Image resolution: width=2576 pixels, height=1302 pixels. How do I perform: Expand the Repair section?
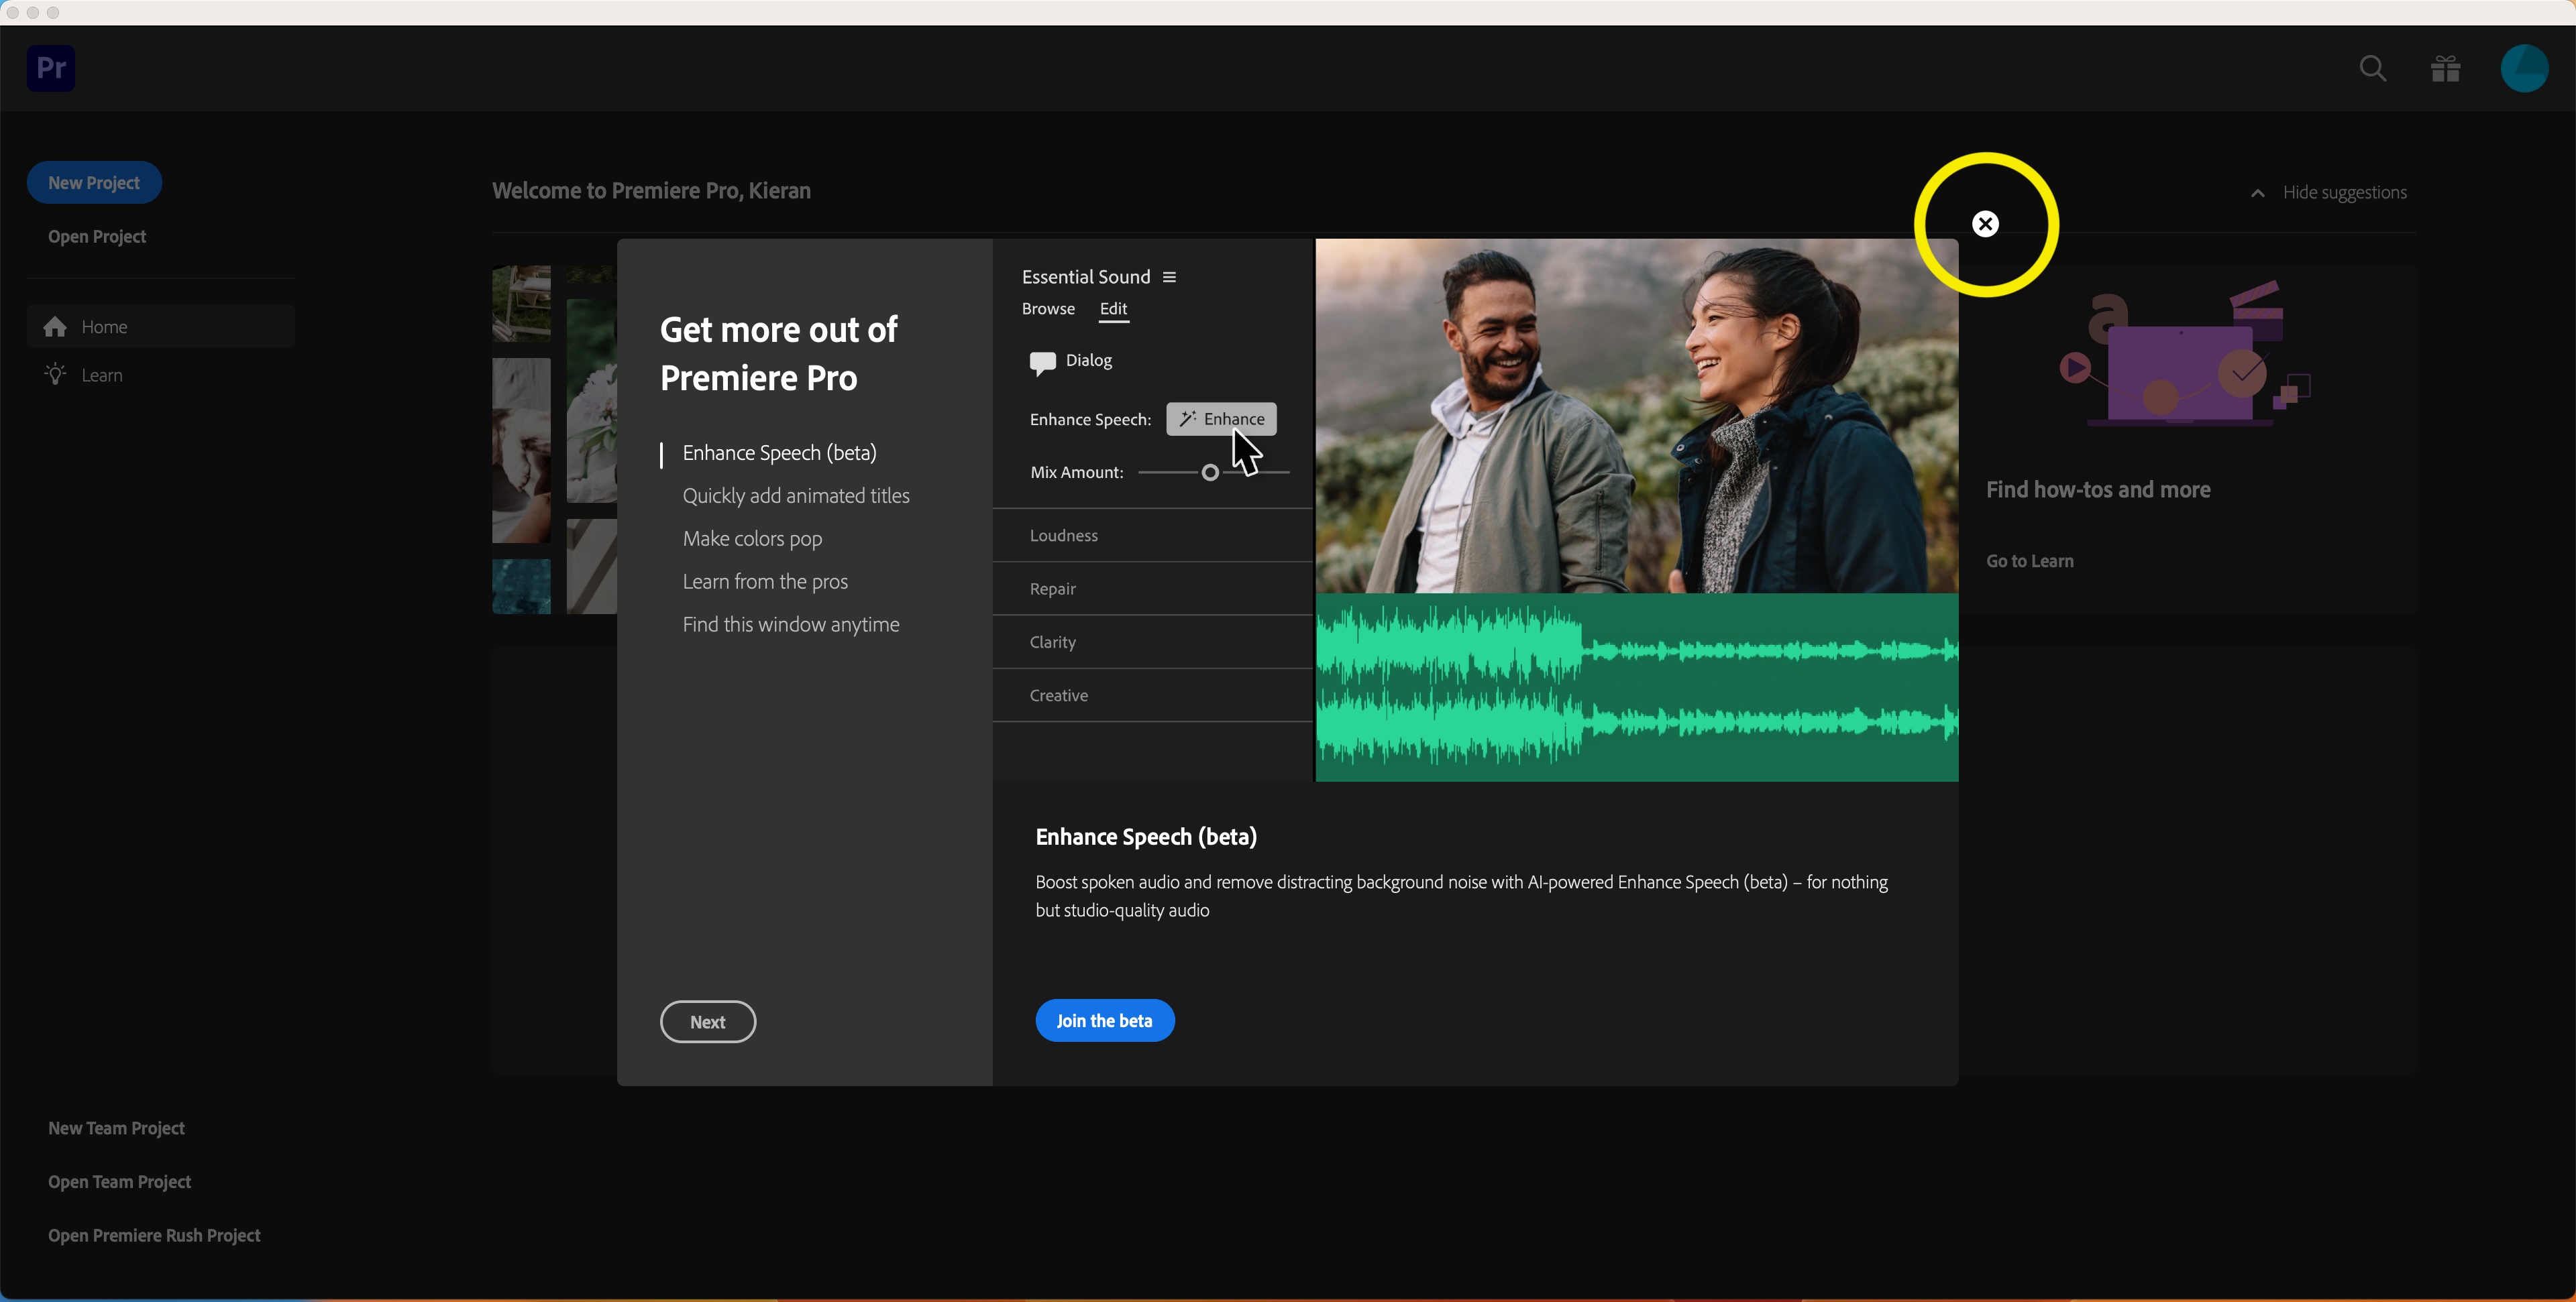pyautogui.click(x=1053, y=588)
